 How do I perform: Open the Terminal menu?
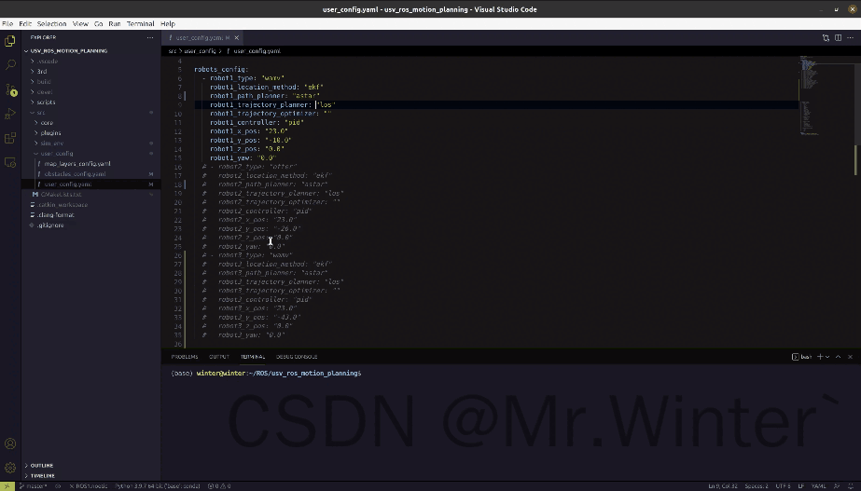[140, 23]
